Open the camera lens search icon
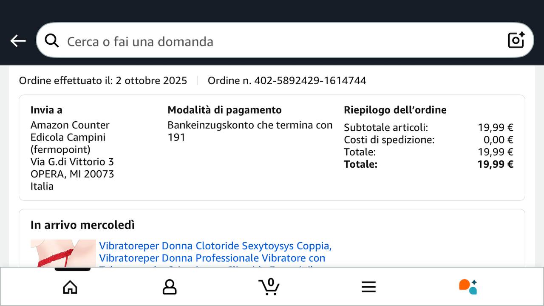Screen dimensions: 544x306 pos(516,40)
